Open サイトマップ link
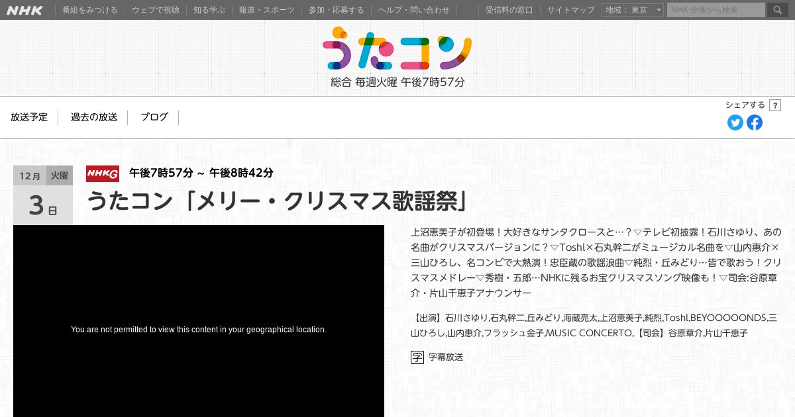 point(571,10)
